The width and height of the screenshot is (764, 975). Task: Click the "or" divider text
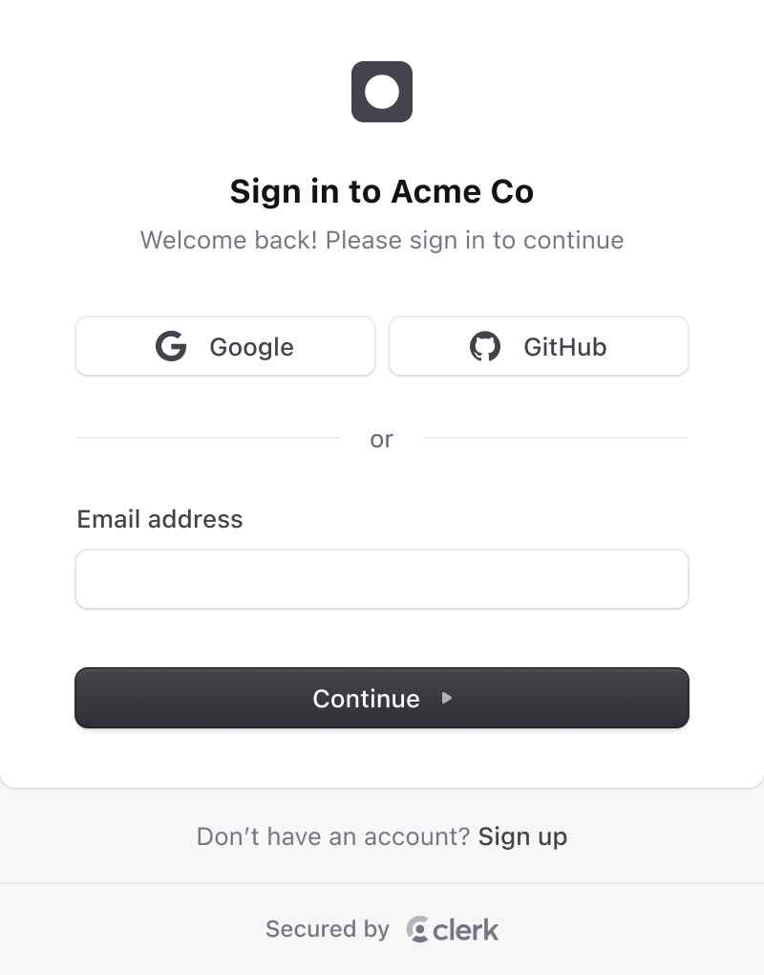[x=382, y=439]
